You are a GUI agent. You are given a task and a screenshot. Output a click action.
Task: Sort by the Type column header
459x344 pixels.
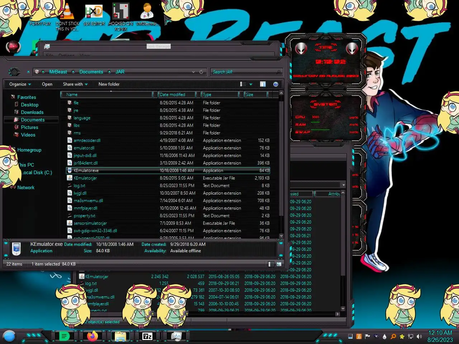tap(220, 95)
